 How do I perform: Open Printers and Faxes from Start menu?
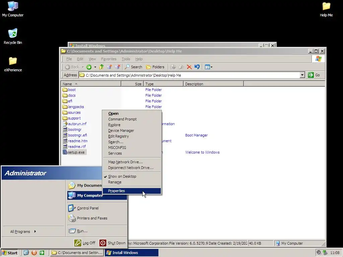tap(97, 218)
